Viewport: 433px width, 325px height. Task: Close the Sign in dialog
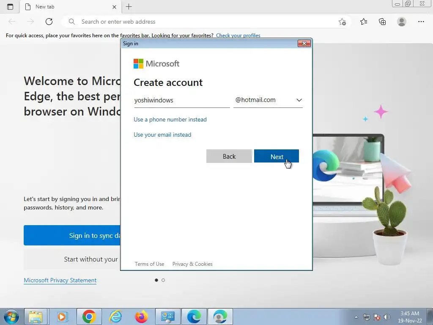(x=304, y=44)
